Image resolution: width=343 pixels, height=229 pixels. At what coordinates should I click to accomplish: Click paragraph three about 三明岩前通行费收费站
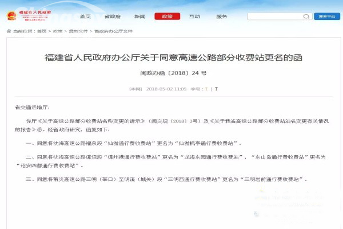pyautogui.click(x=166, y=179)
